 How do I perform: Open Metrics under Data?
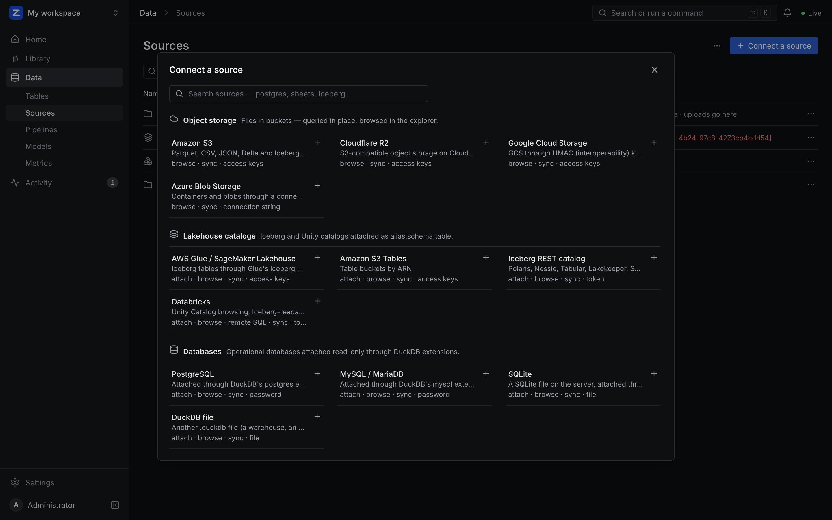pyautogui.click(x=64, y=163)
